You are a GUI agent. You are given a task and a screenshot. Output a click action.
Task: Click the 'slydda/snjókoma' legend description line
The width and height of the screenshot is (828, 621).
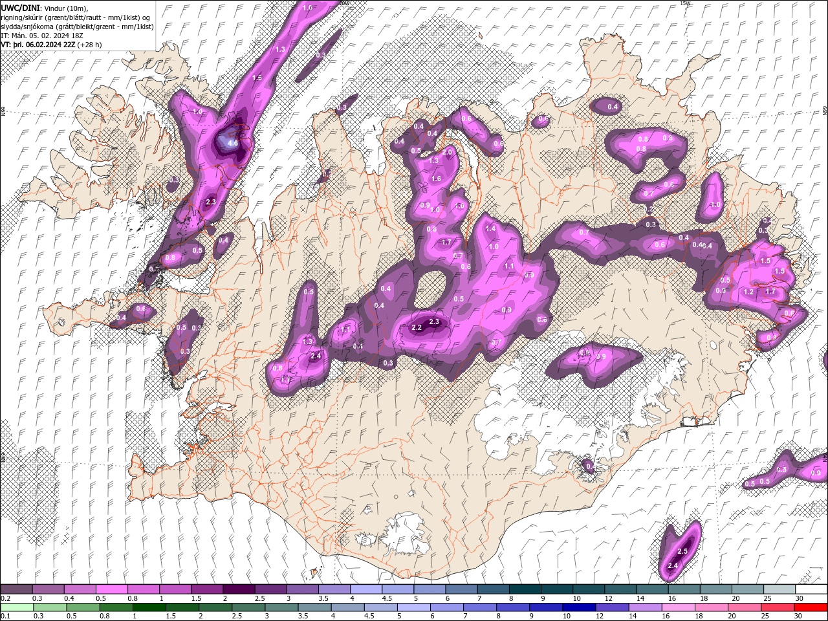point(76,26)
